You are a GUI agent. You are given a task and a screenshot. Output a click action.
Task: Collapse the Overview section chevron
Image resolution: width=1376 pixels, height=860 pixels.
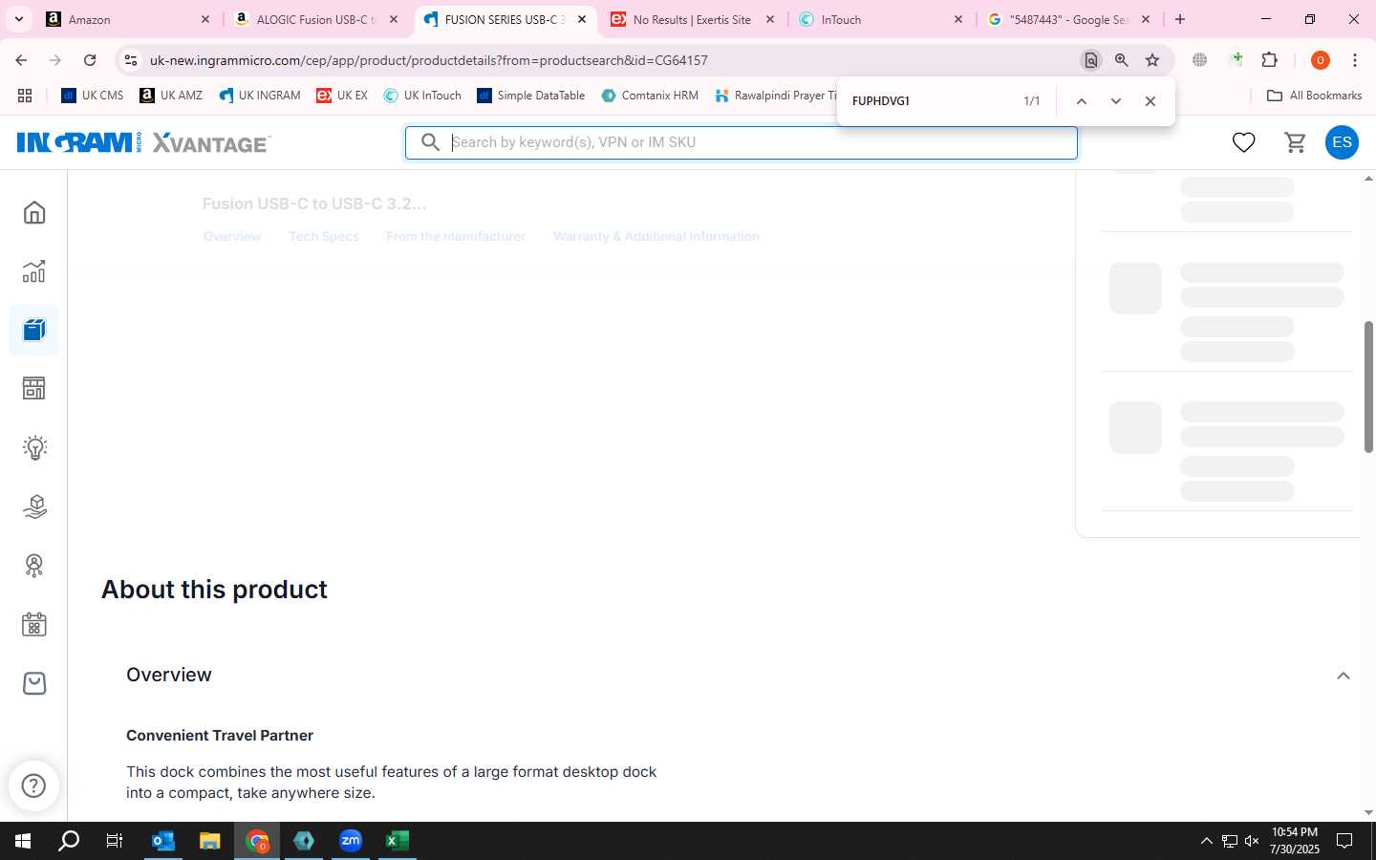[1344, 676]
